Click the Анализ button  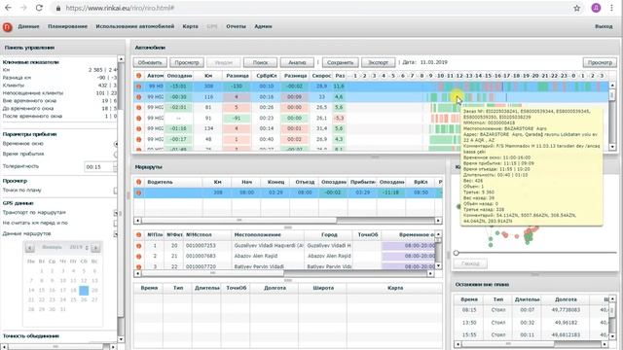[x=297, y=62]
